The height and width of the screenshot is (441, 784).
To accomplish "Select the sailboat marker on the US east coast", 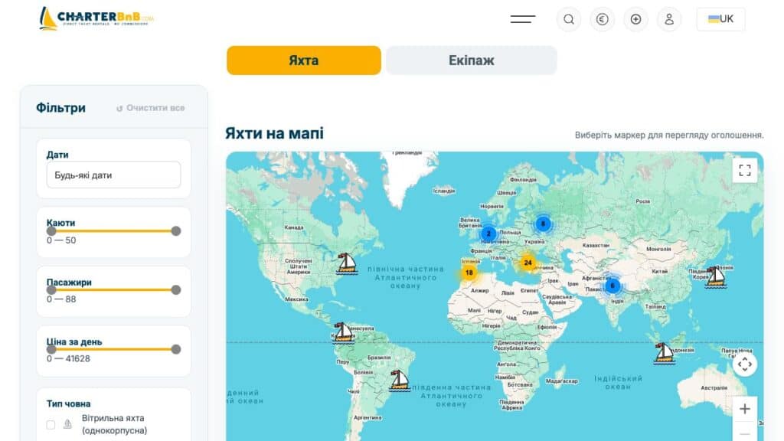I will (x=347, y=263).
